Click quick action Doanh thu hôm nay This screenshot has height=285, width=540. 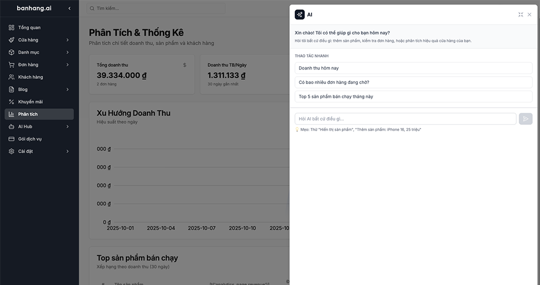[x=413, y=68]
